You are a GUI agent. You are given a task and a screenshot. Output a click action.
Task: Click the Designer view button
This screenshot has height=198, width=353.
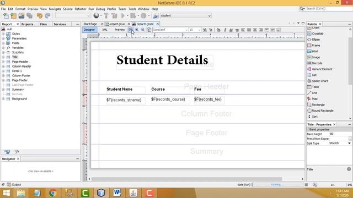[x=89, y=30]
